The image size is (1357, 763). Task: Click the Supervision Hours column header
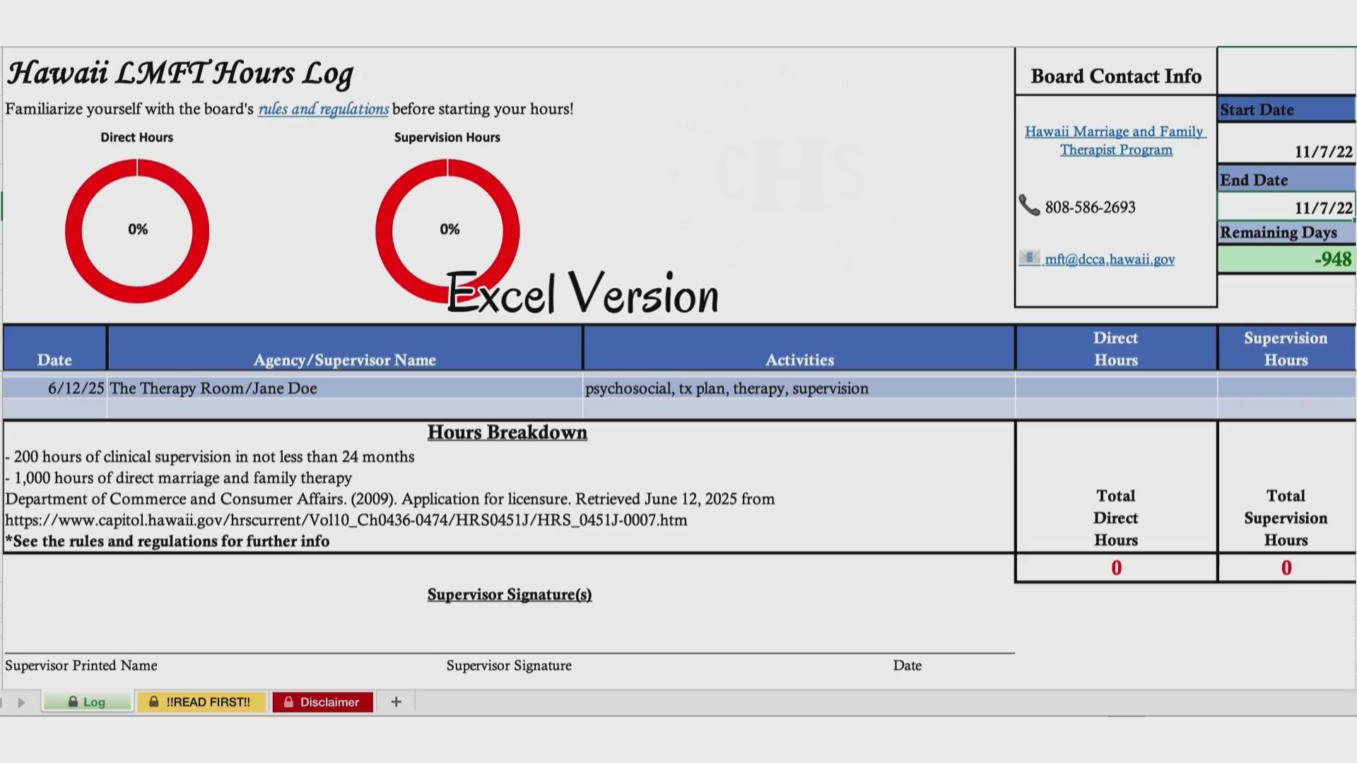[1286, 348]
